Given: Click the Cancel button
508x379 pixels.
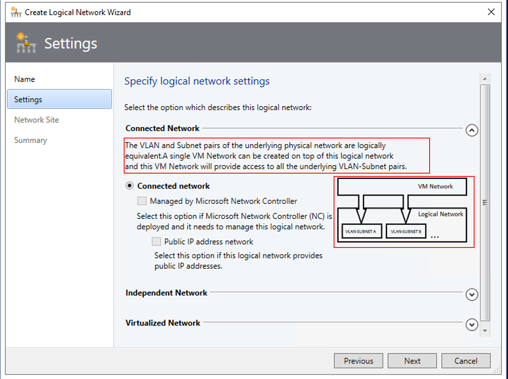Looking at the screenshot, I should click(x=466, y=361).
